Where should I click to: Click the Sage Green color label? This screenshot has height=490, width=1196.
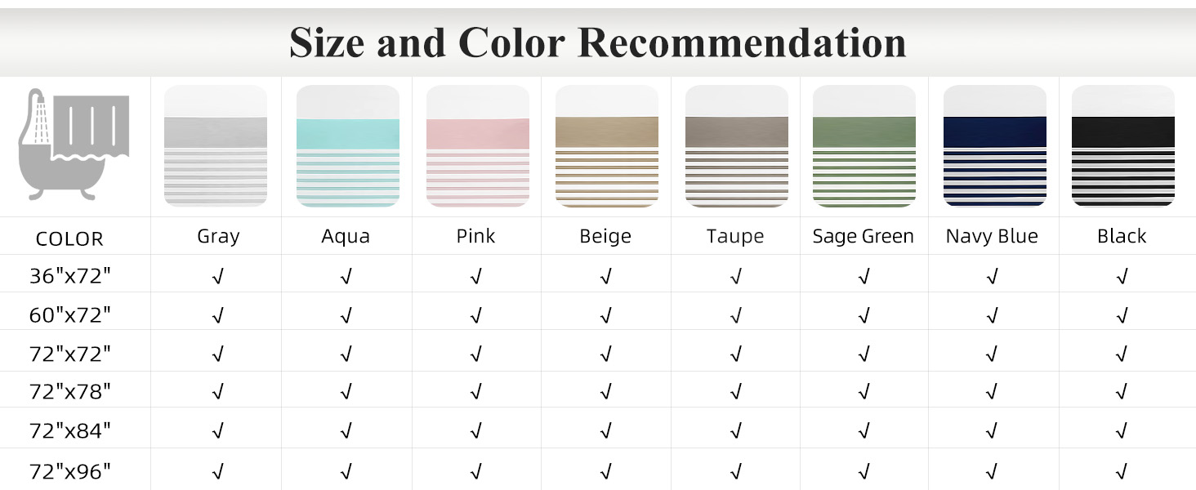(863, 236)
